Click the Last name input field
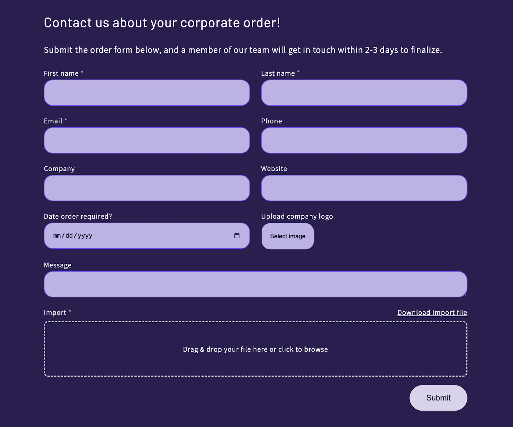 click(x=364, y=93)
